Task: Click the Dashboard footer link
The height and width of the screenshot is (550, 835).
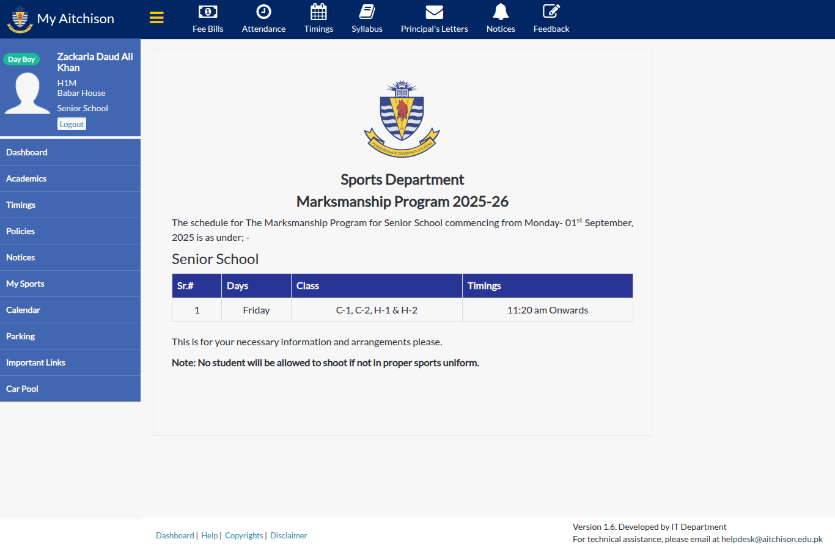Action: pyautogui.click(x=175, y=535)
